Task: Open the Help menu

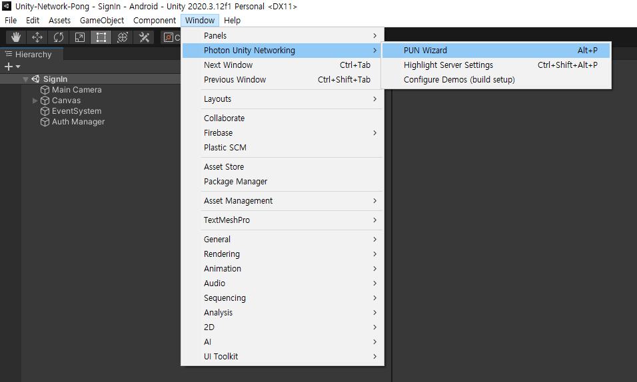Action: [232, 20]
